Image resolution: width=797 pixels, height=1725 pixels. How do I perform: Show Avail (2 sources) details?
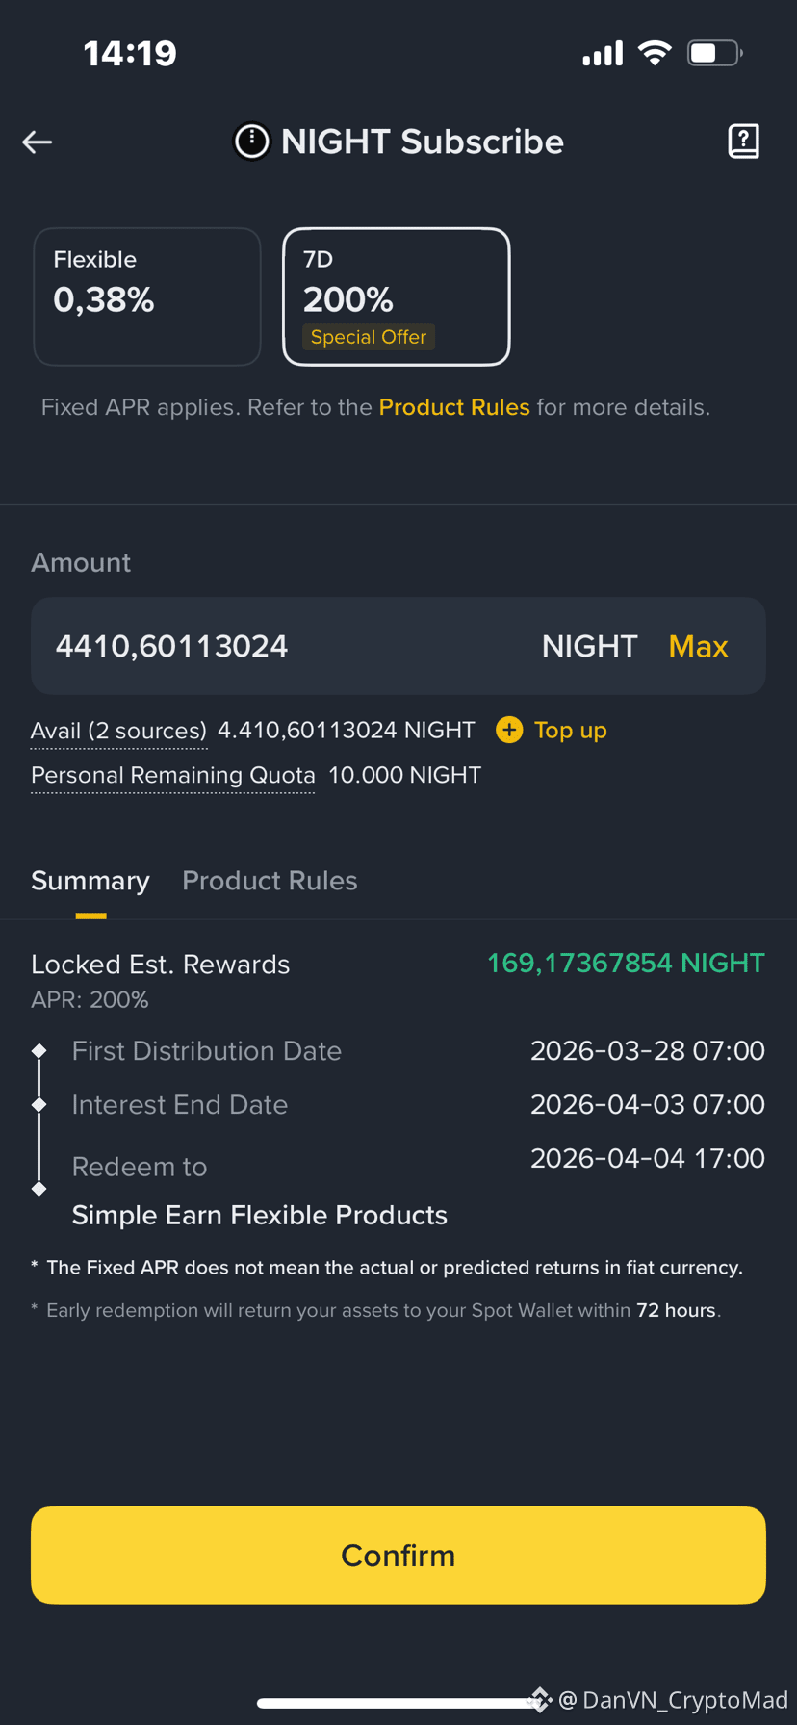click(118, 731)
